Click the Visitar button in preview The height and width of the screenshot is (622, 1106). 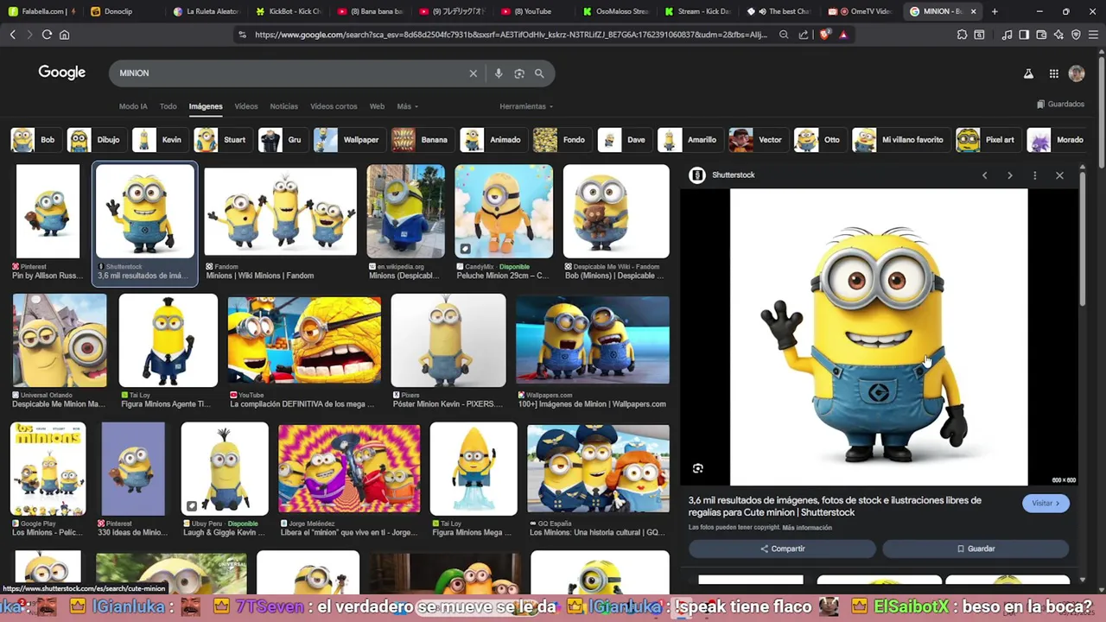[x=1046, y=503]
